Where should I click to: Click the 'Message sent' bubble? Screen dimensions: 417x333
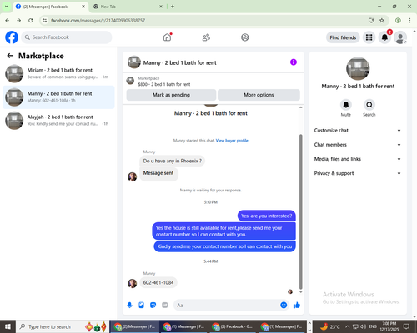coord(158,174)
